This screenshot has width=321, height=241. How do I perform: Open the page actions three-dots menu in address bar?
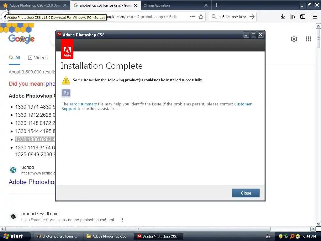(x=192, y=17)
